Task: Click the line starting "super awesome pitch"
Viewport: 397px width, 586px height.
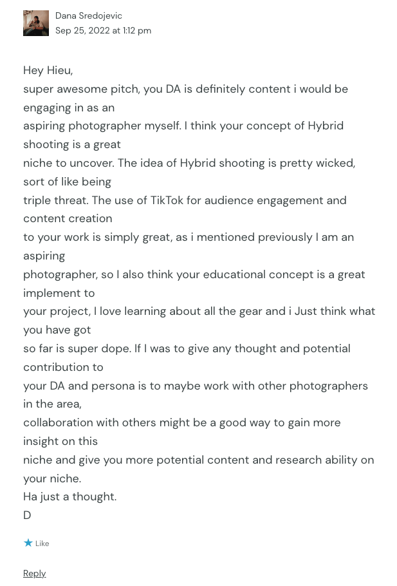Action: click(185, 89)
